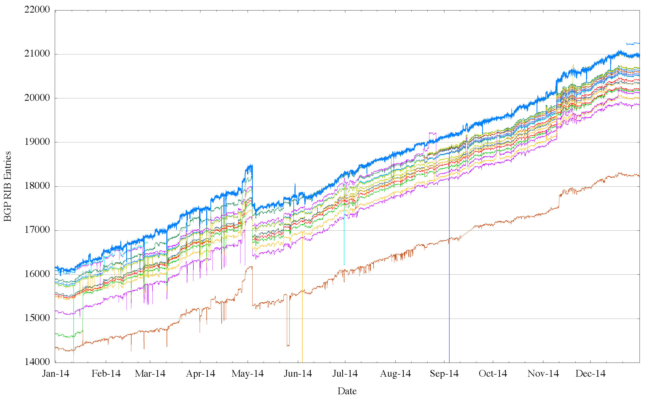Select the Nov-14 x-axis label
655x400 pixels.
point(543,374)
